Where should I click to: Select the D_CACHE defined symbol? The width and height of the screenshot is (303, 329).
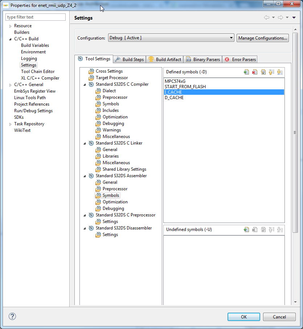[224, 98]
